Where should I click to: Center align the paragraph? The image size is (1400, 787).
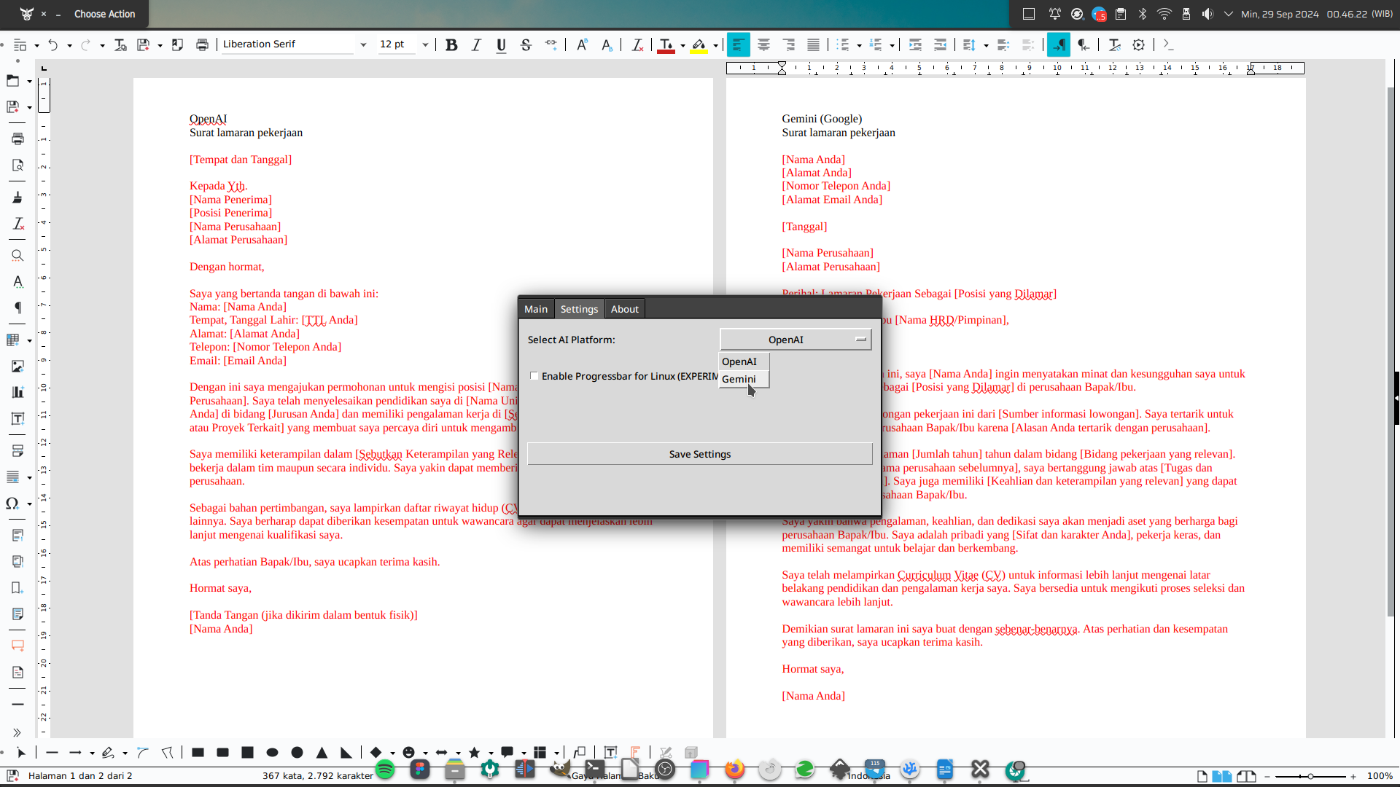[763, 45]
